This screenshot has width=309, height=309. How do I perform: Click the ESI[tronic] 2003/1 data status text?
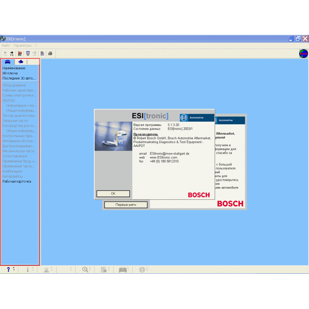pos(180,129)
